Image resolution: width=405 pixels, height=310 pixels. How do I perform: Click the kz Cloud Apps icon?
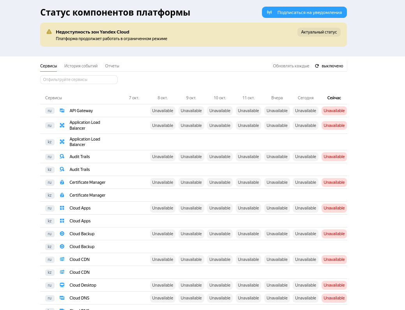tap(62, 221)
